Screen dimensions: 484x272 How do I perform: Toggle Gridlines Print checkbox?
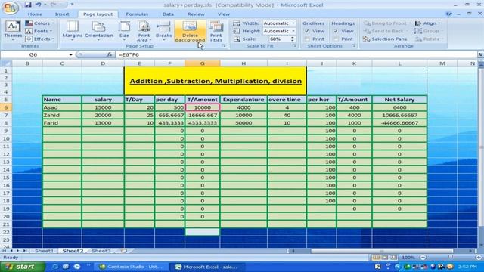(x=307, y=39)
